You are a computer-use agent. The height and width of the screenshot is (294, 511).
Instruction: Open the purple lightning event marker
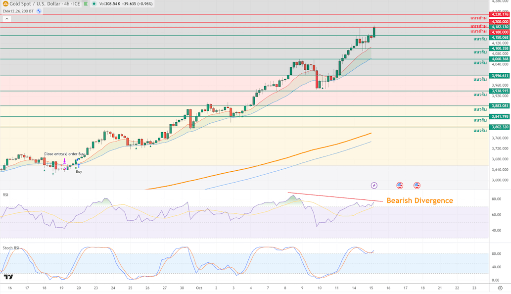pyautogui.click(x=374, y=185)
